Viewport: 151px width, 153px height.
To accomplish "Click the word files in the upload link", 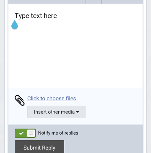I will click(x=70, y=99).
